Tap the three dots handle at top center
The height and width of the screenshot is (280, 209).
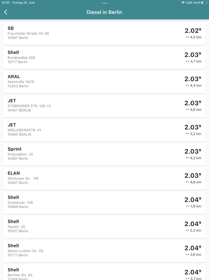click(104, 3)
